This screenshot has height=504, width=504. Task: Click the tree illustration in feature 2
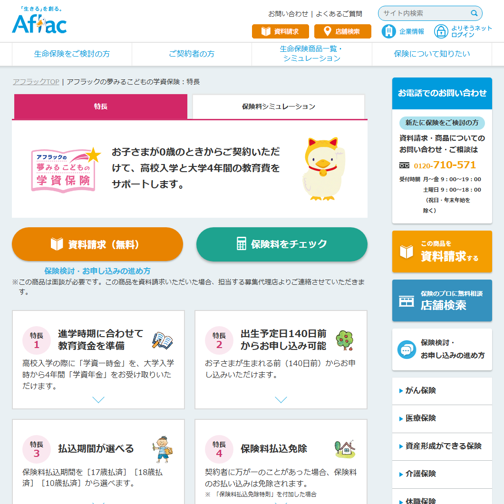tap(345, 340)
